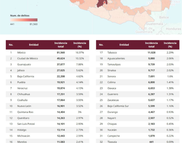This screenshot has height=143, width=184.
Task: Click the Honduras label on the map
Action: [173, 29]
